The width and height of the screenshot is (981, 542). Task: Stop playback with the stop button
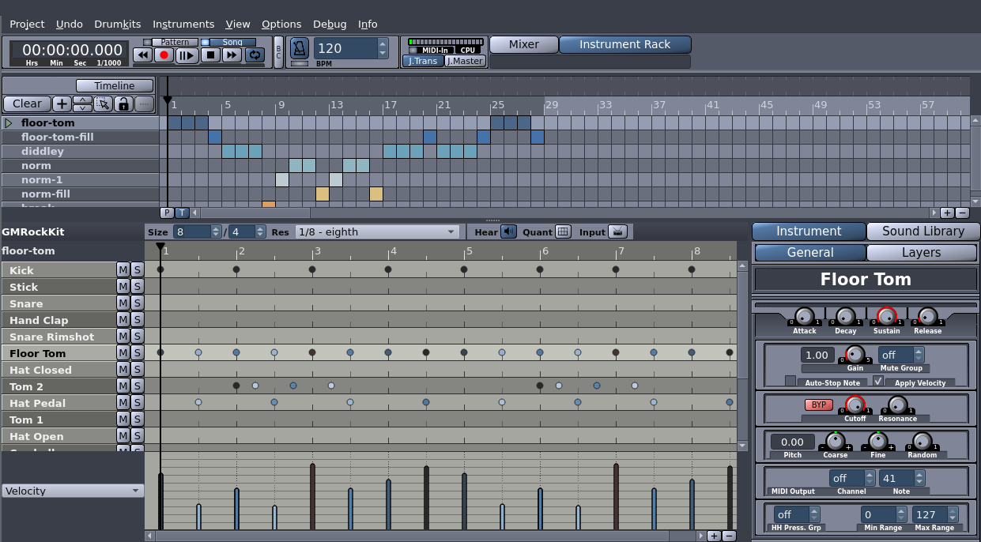(x=209, y=55)
